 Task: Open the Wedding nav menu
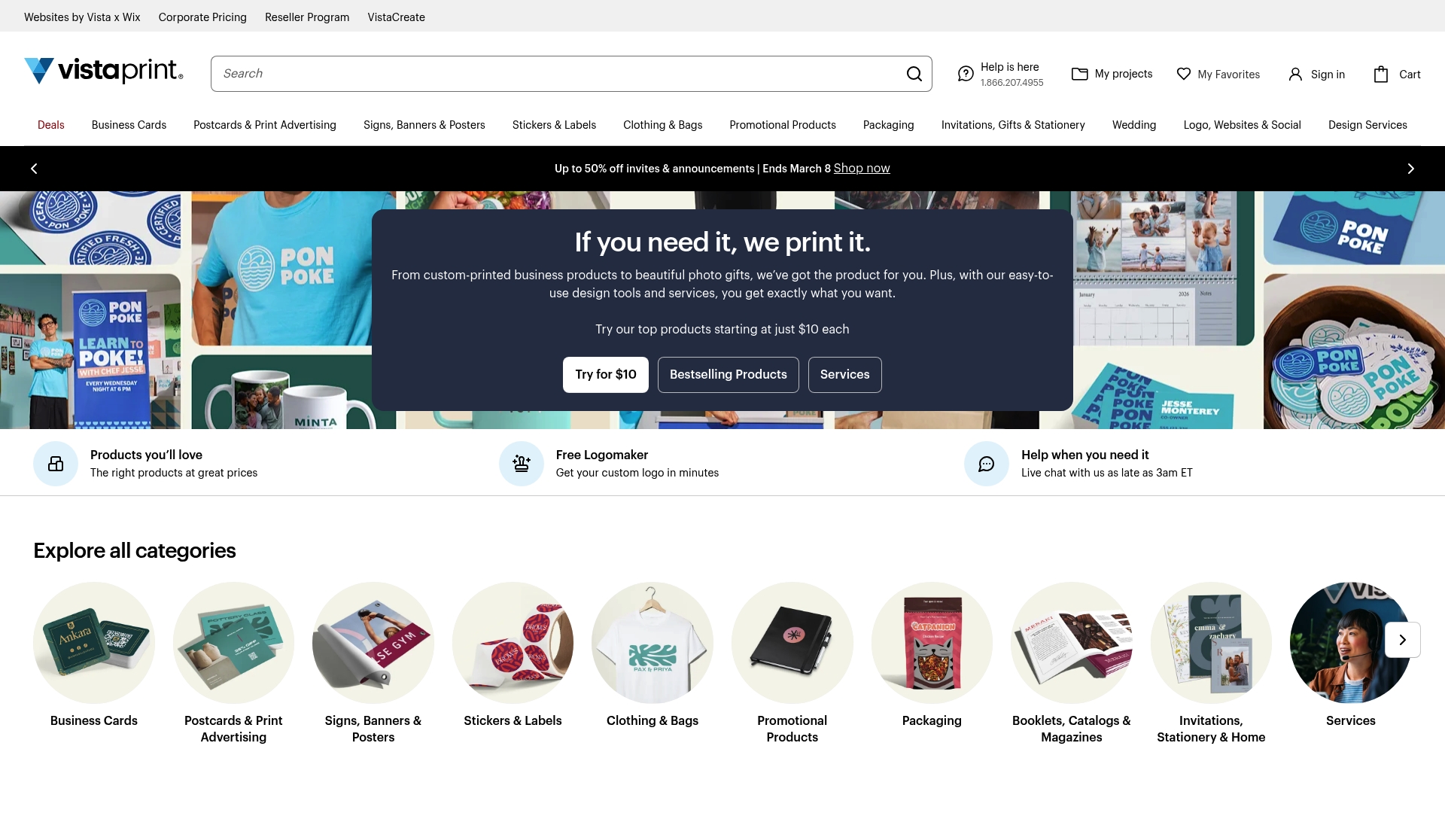tap(1134, 125)
